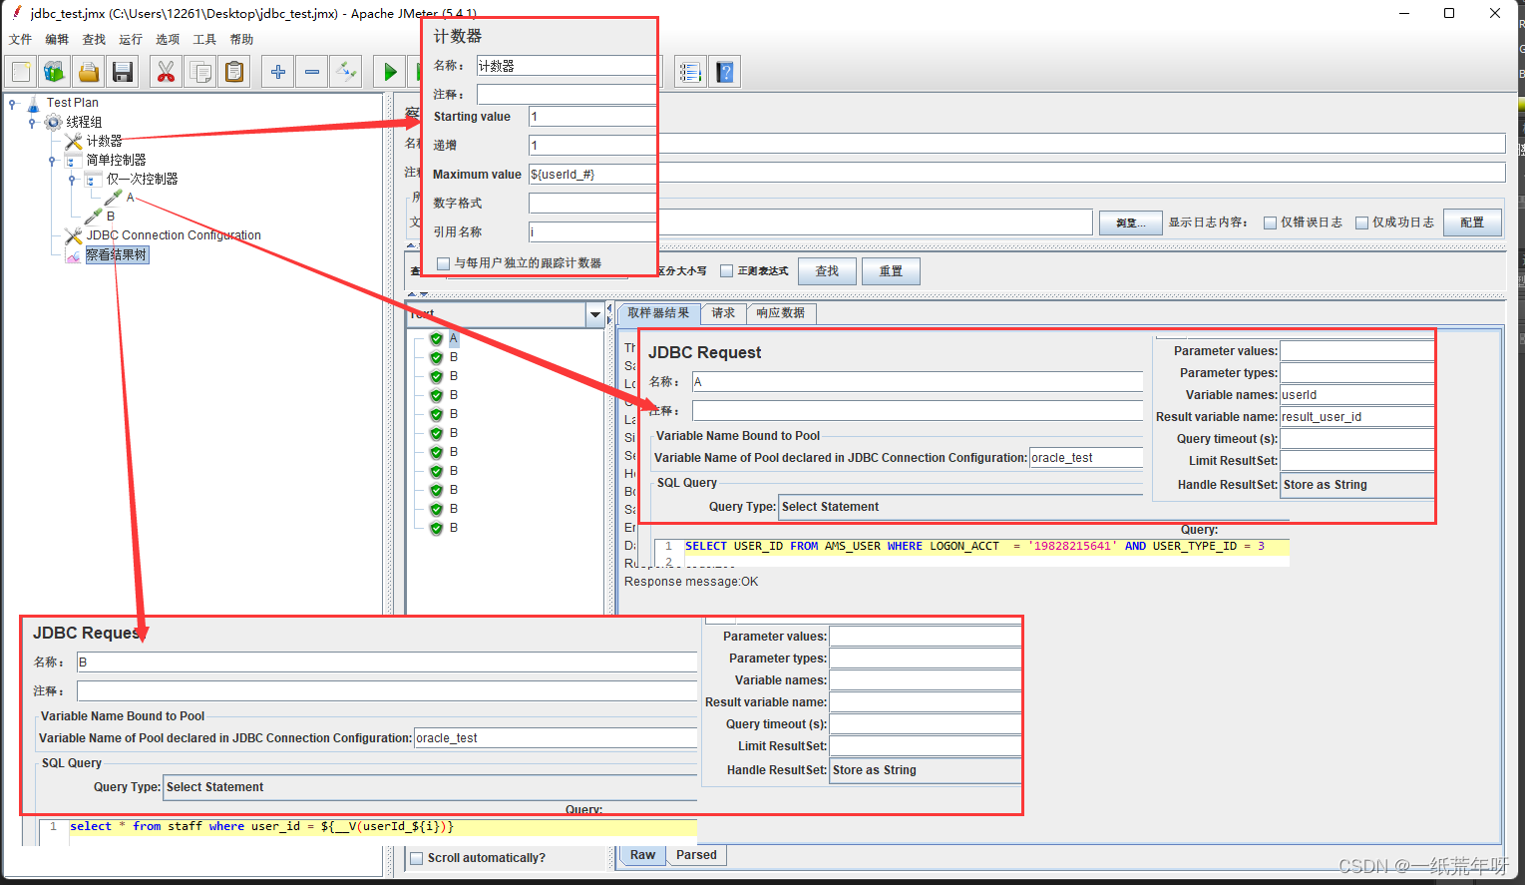
Task: Click the 察看结果树 chart icon
Action: pos(73,254)
